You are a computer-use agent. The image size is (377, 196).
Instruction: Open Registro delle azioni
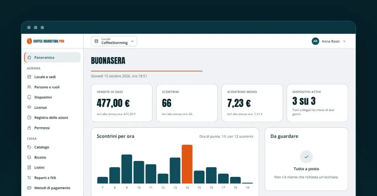coord(52,118)
